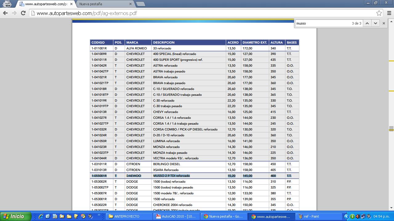The height and width of the screenshot is (221, 394).
Task: Open the volume speaker tray icon
Action: point(358,216)
